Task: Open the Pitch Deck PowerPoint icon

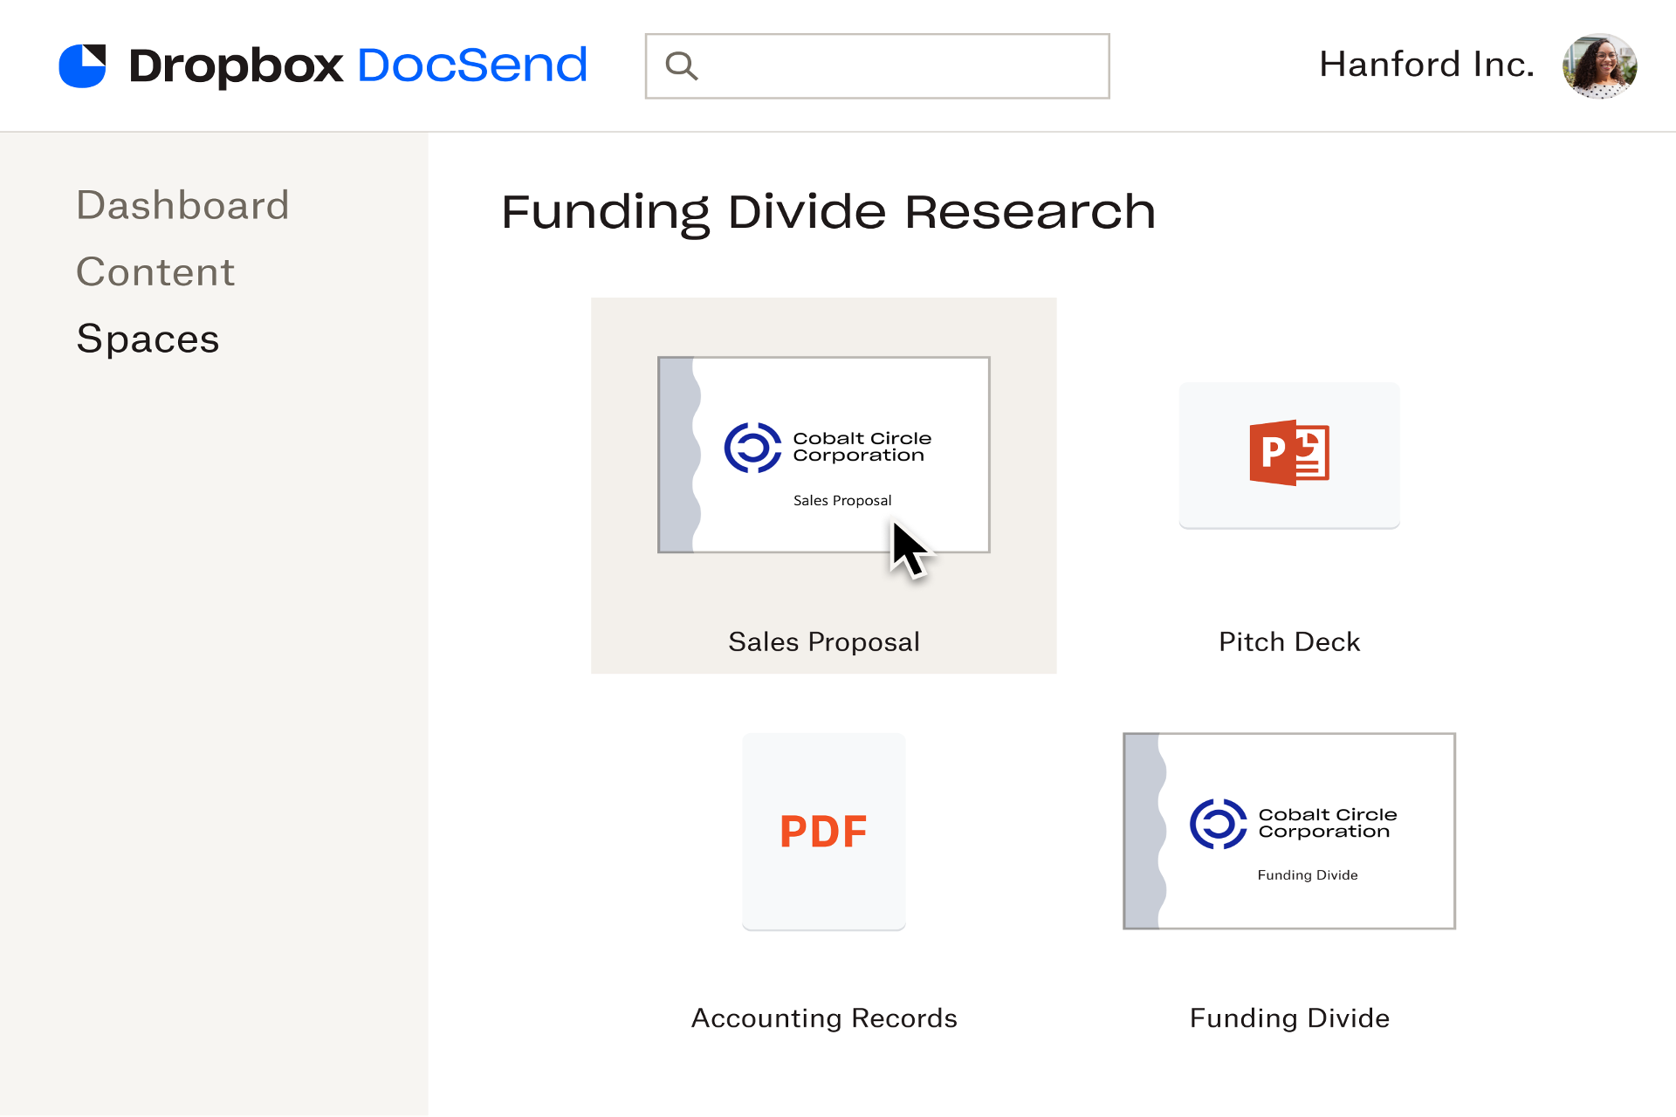Action: pos(1289,453)
